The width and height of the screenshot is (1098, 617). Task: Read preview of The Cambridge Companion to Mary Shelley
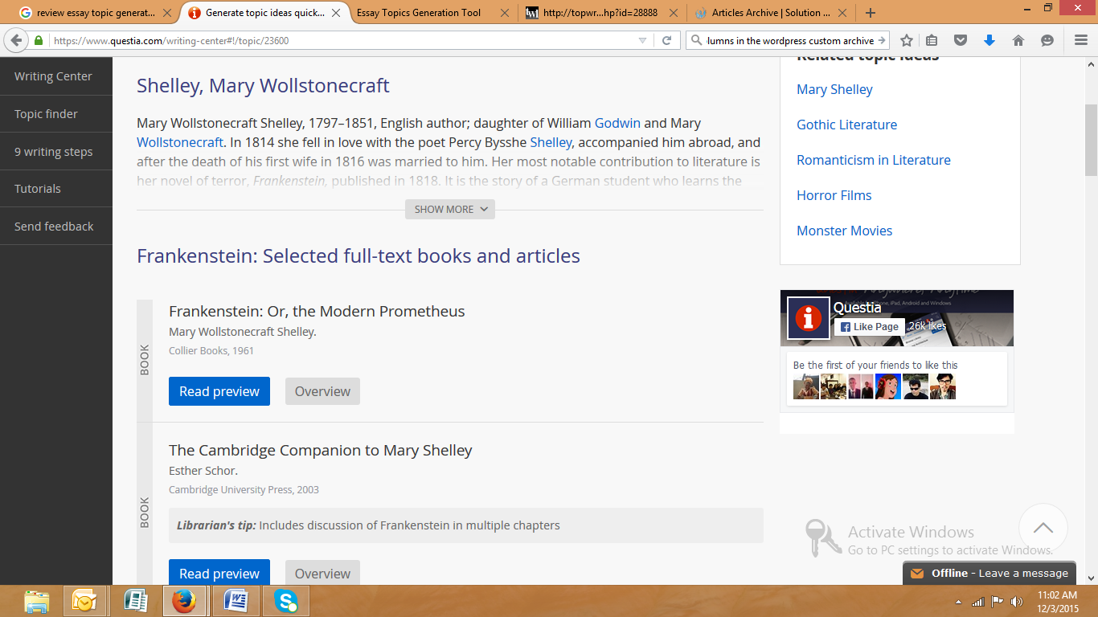click(x=219, y=573)
